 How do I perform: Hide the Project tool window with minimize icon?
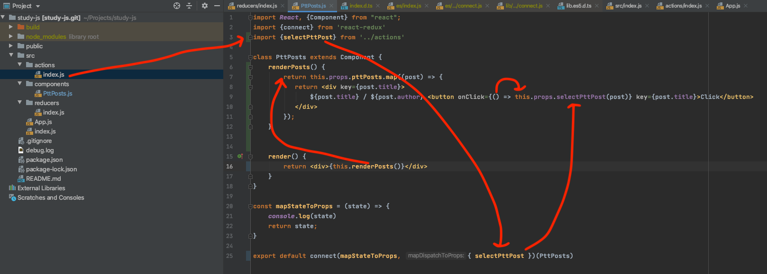click(217, 6)
